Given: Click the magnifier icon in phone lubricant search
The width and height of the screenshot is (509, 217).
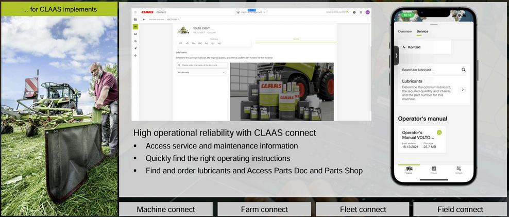Looking at the screenshot, I should tap(464, 70).
